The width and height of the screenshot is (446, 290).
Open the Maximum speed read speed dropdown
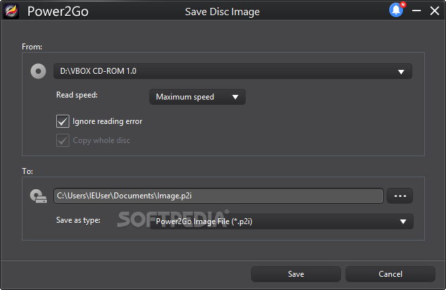197,97
